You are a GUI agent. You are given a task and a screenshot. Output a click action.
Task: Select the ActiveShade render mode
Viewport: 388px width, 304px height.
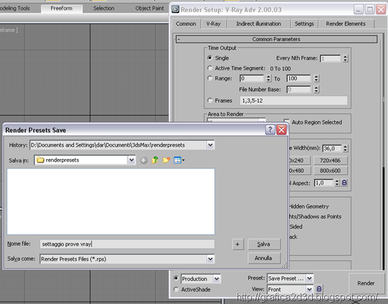click(x=176, y=289)
